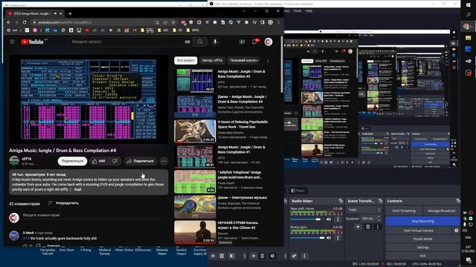Screen dimensions: 476x267
Task: Configure virtual camera via gear icon
Action: 456,231
